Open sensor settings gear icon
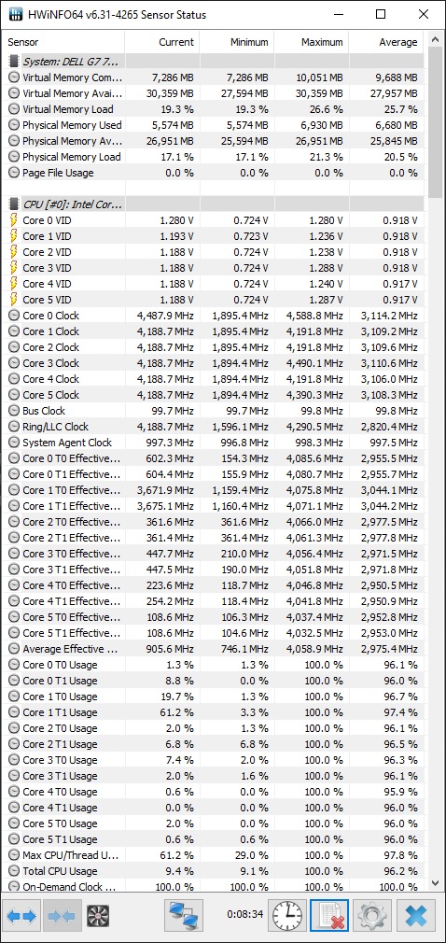This screenshot has height=943, width=446. coord(372,916)
